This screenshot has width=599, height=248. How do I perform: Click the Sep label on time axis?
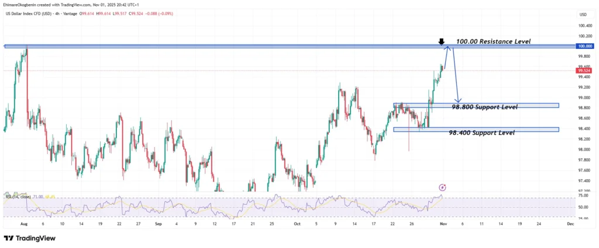tap(159, 225)
